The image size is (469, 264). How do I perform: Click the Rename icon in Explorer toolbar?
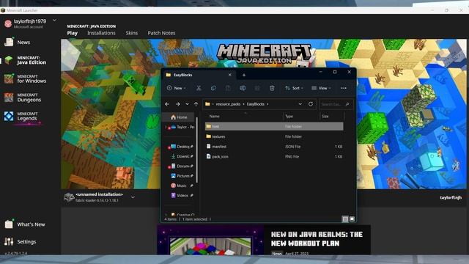[243, 88]
